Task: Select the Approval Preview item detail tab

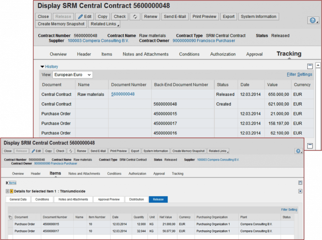Action: (x=109, y=199)
